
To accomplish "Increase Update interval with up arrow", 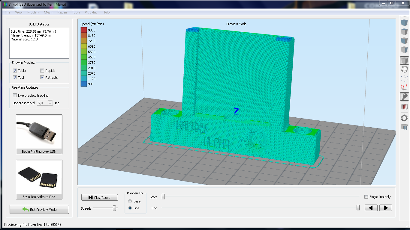I will click(x=50, y=102).
